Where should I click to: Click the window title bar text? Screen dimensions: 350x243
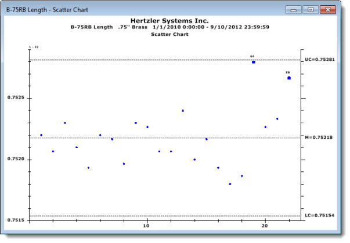click(43, 9)
